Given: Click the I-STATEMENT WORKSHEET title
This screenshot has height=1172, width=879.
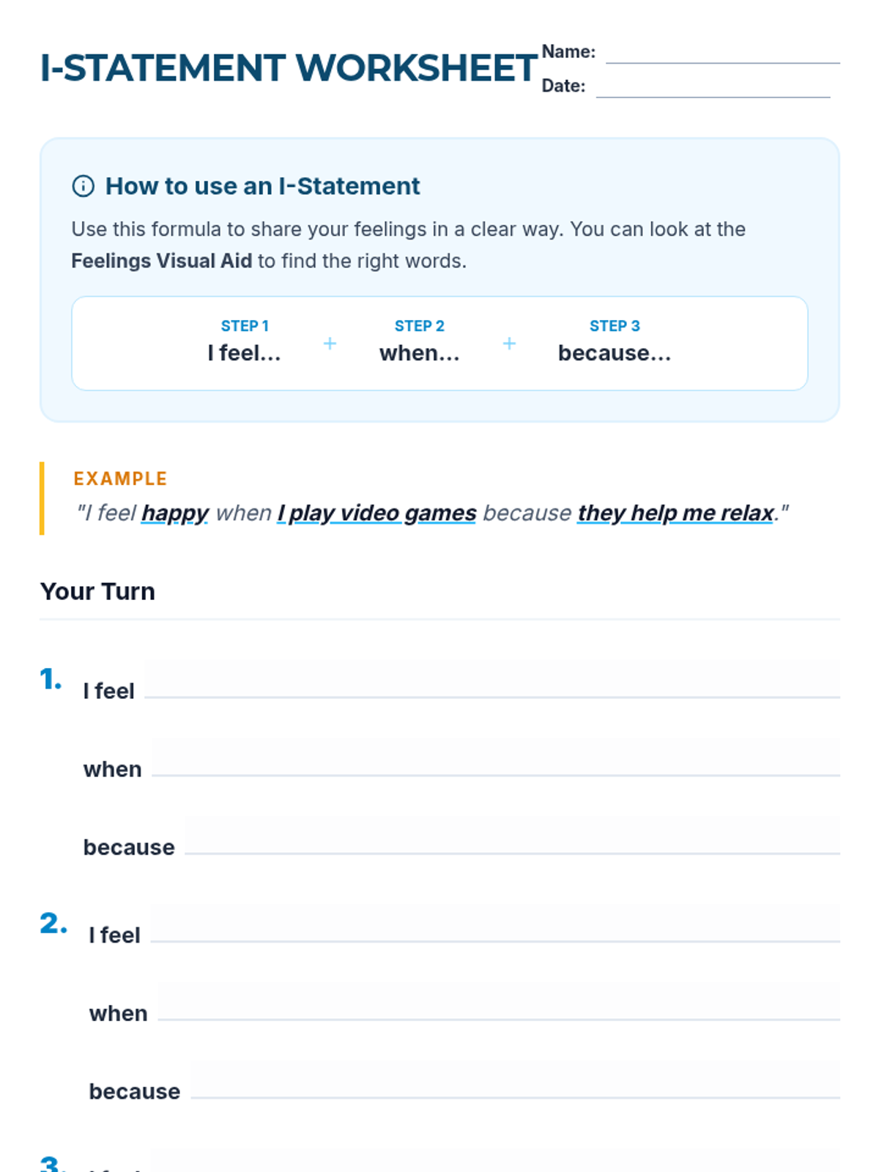Looking at the screenshot, I should point(289,68).
